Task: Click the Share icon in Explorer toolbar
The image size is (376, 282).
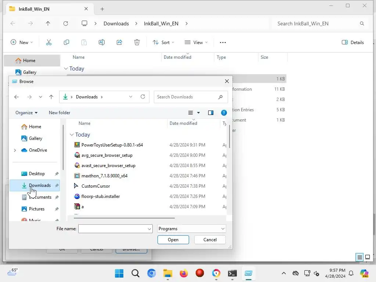Action: click(x=119, y=43)
